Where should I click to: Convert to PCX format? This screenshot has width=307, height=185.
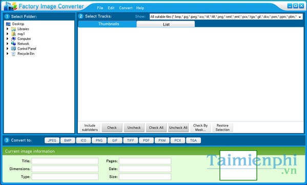coord(178,140)
